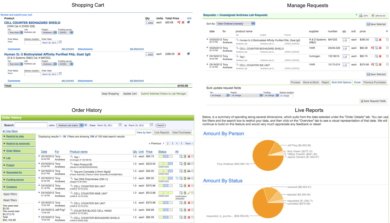Uncheck the Human IL-2 cart item checkbox
390x223 pixels.
[x=188, y=54]
